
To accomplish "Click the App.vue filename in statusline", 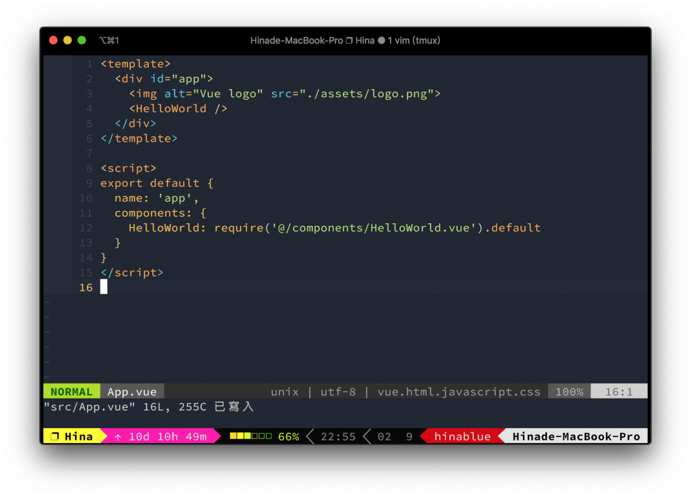I will [x=132, y=391].
